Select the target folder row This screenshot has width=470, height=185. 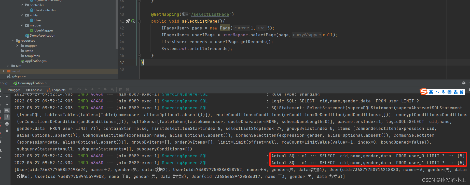coord(59,71)
